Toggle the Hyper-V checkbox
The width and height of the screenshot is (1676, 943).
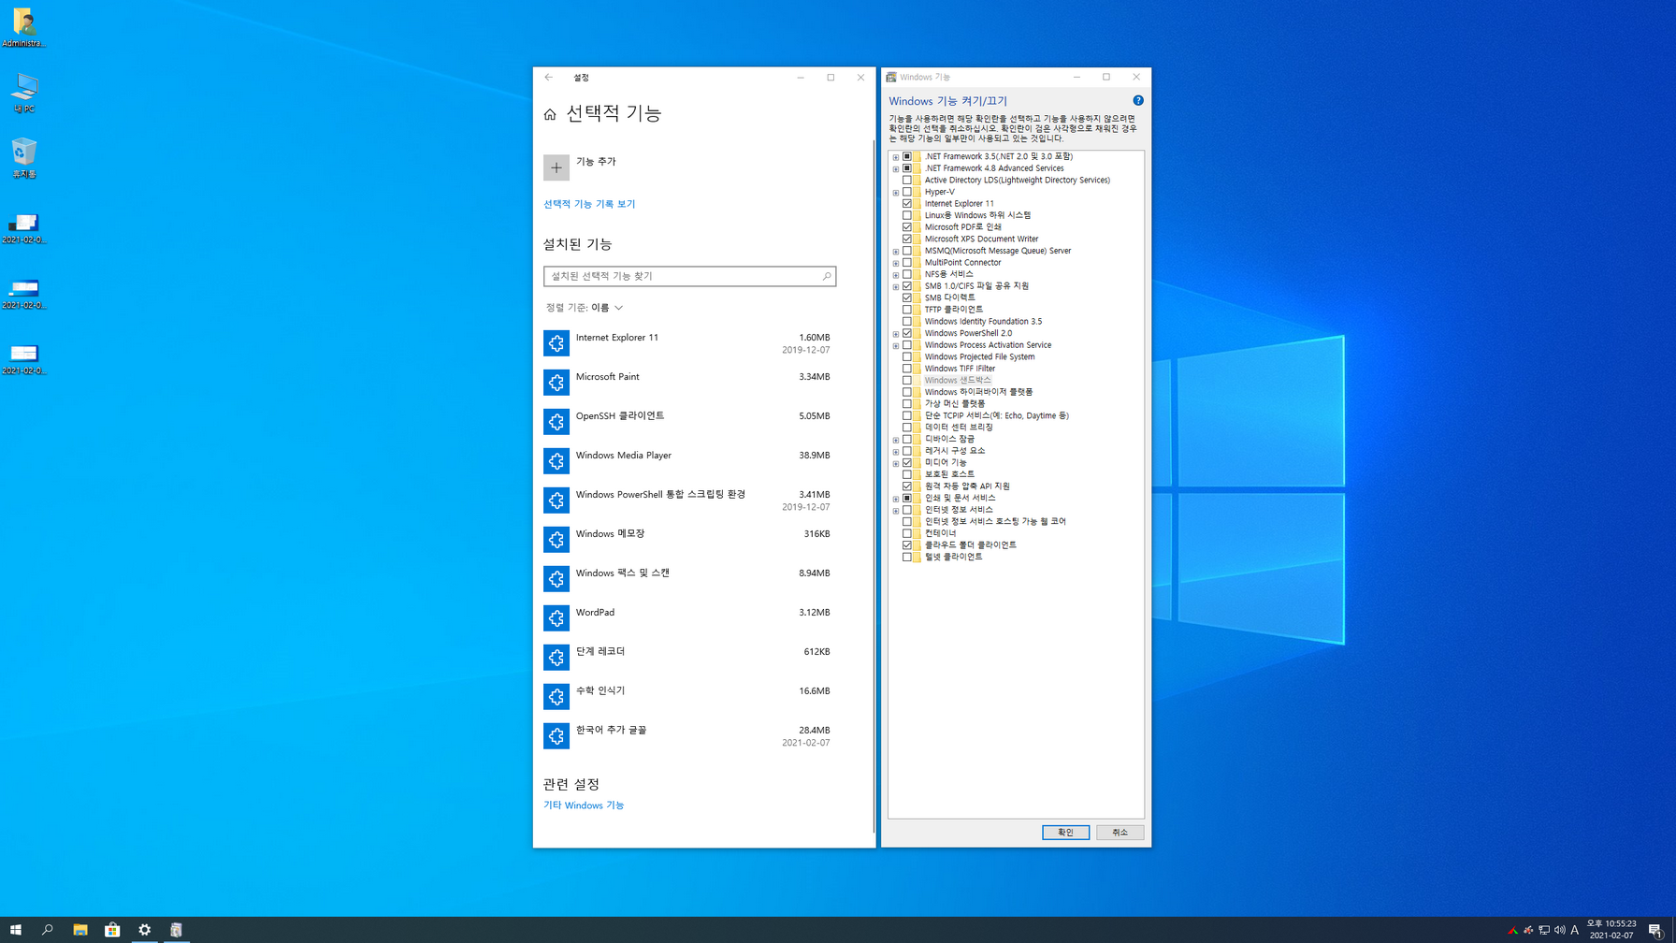coord(907,192)
